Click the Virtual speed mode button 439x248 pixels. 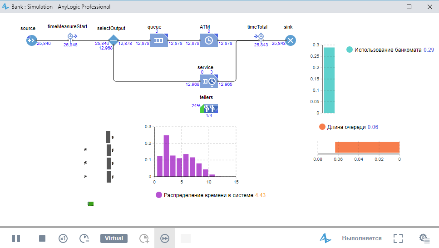click(x=114, y=238)
